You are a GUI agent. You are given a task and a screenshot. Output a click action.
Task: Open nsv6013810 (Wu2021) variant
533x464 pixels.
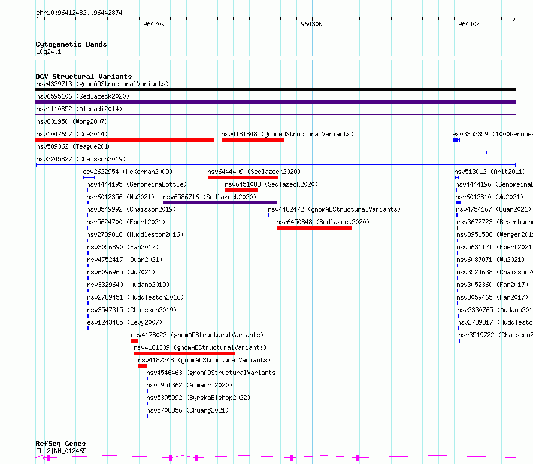(489, 197)
